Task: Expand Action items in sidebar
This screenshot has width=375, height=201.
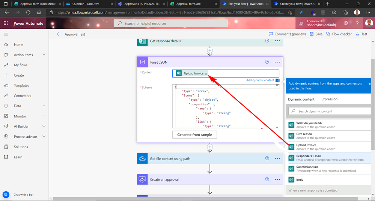Action: [44, 55]
